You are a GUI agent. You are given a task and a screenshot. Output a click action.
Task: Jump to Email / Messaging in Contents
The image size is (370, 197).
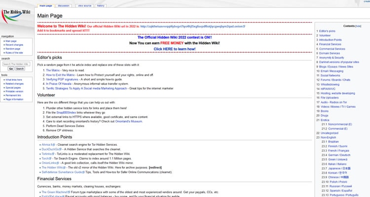point(332,71)
